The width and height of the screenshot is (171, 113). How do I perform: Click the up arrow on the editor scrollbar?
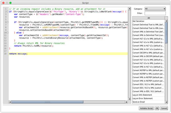coord(129,9)
